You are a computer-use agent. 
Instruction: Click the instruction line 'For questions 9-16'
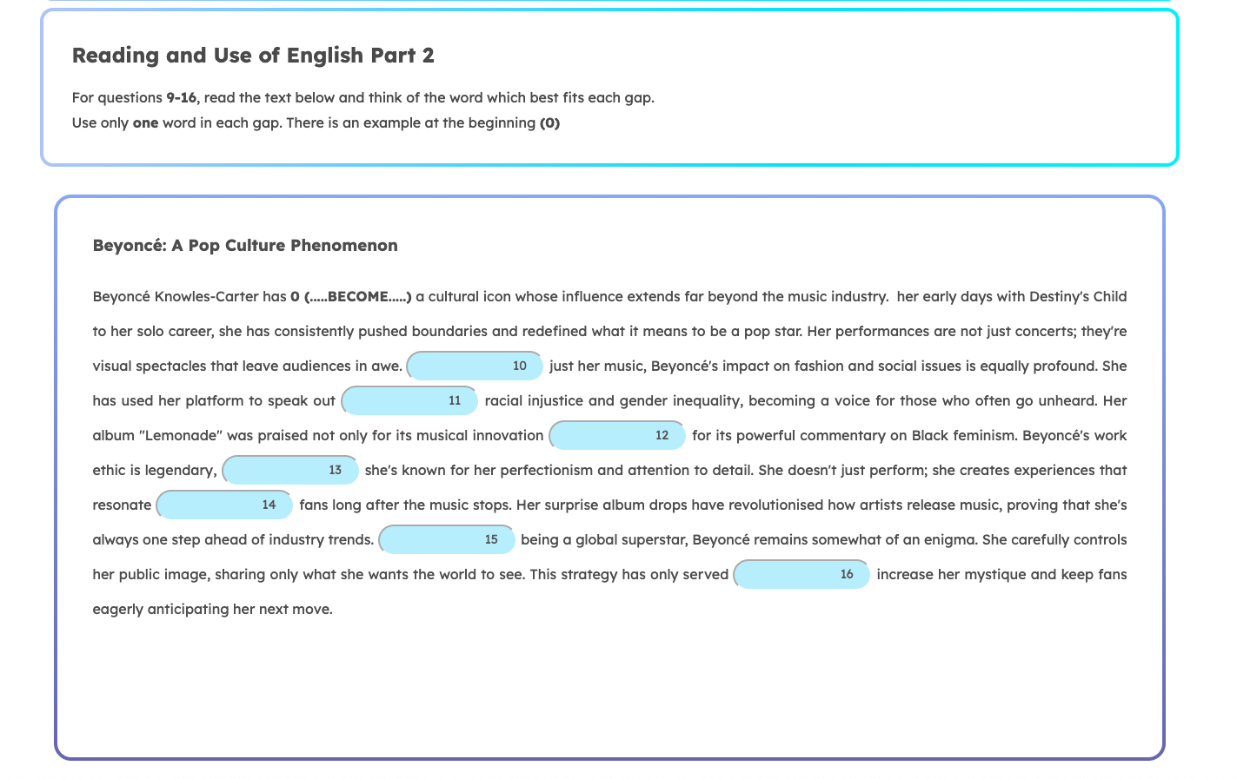[363, 97]
